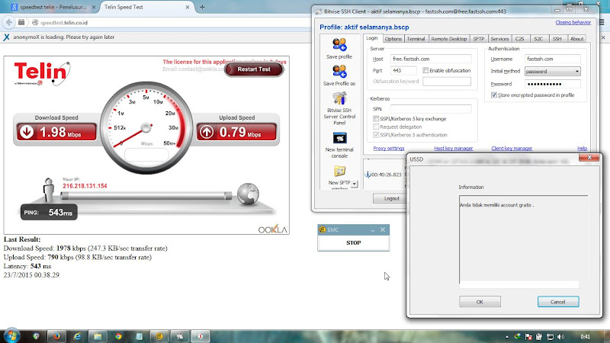The image size is (610, 343).
Task: Click the Logout button in Bitvise
Action: click(x=391, y=198)
